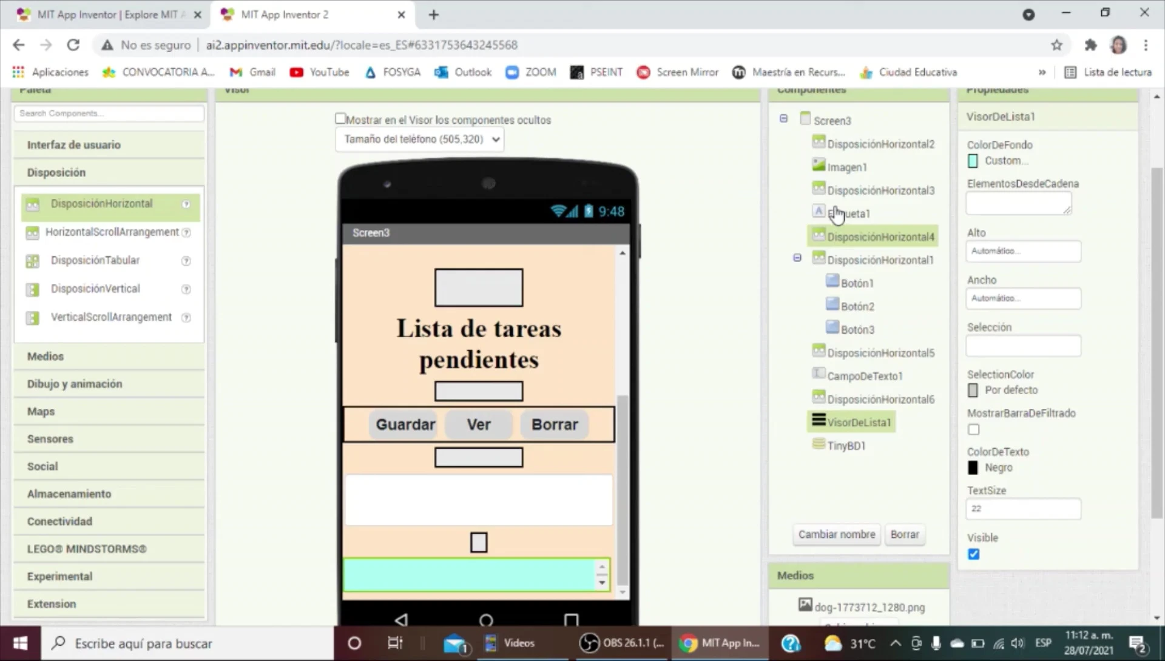Select Botón1 in the component tree
The image size is (1165, 661).
(857, 283)
